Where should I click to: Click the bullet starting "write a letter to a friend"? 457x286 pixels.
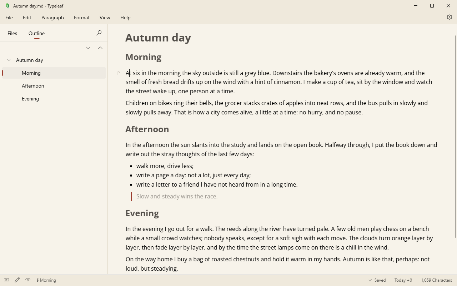tap(217, 184)
